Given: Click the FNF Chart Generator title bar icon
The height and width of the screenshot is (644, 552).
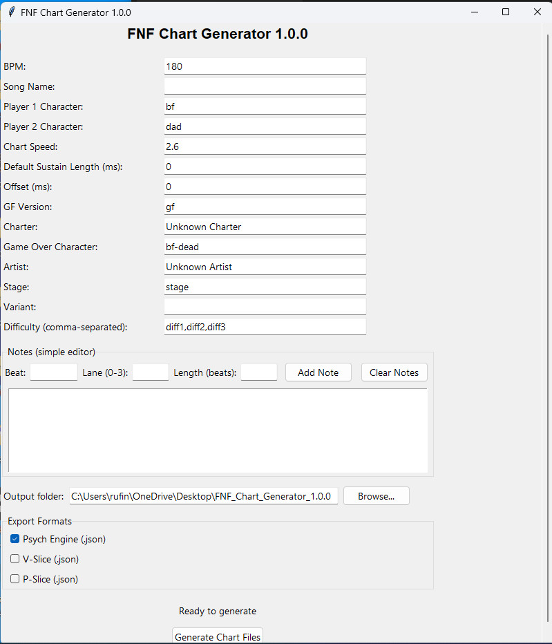Looking at the screenshot, I should tap(12, 12).
